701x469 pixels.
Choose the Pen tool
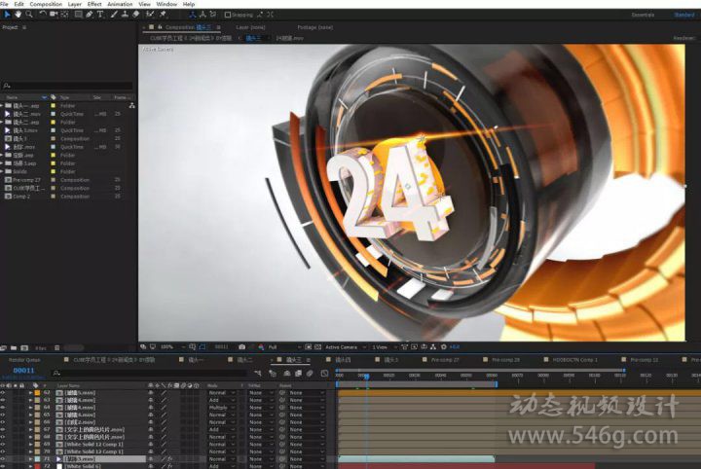click(x=89, y=15)
